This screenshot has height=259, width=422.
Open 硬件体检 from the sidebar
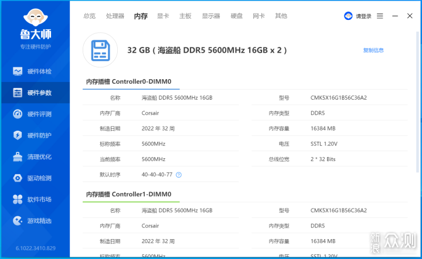[x=35, y=71]
